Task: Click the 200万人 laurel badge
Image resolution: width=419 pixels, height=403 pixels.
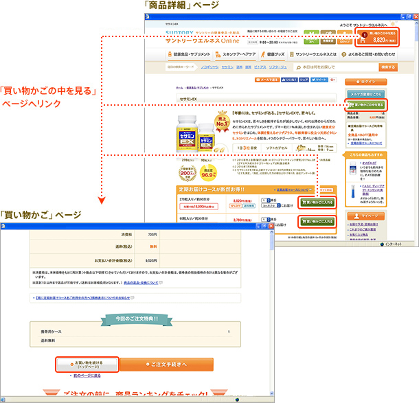Action: point(188,173)
